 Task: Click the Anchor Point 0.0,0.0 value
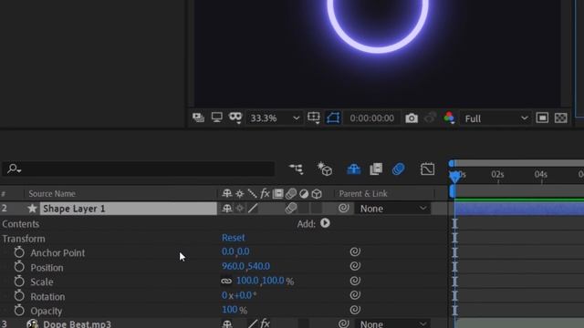click(235, 251)
